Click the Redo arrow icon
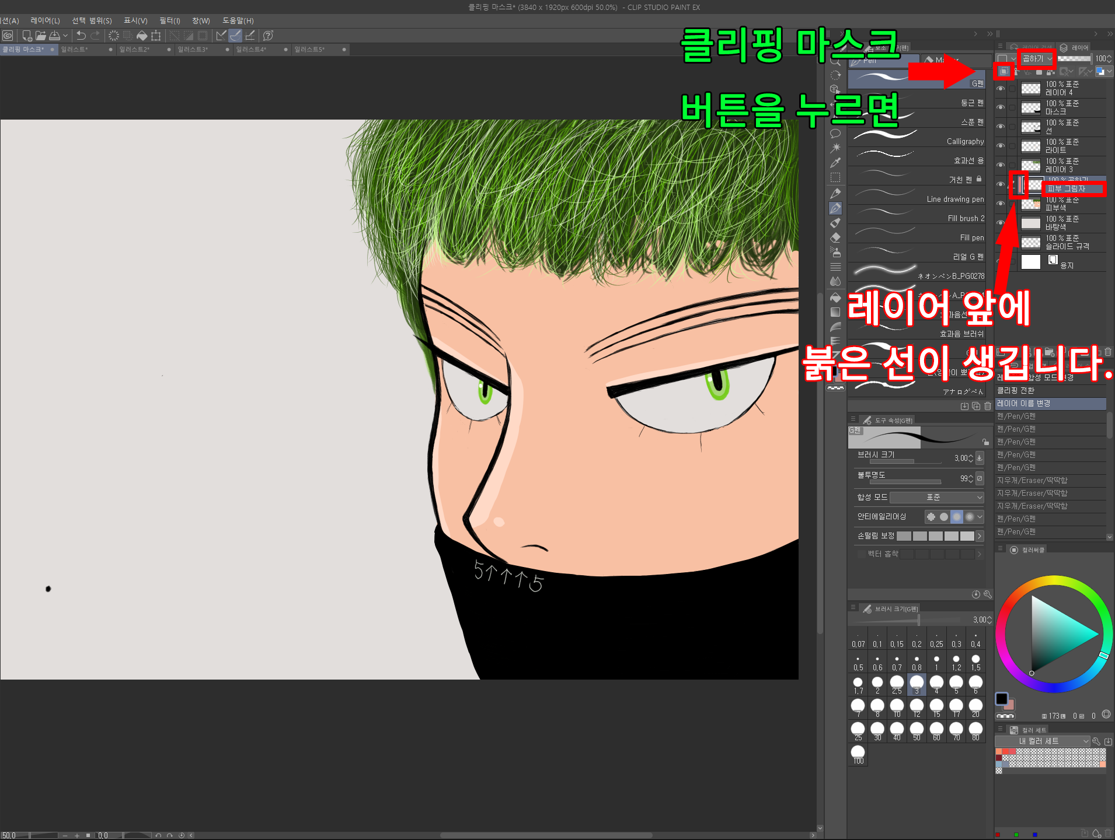The image size is (1115, 840). [x=95, y=36]
